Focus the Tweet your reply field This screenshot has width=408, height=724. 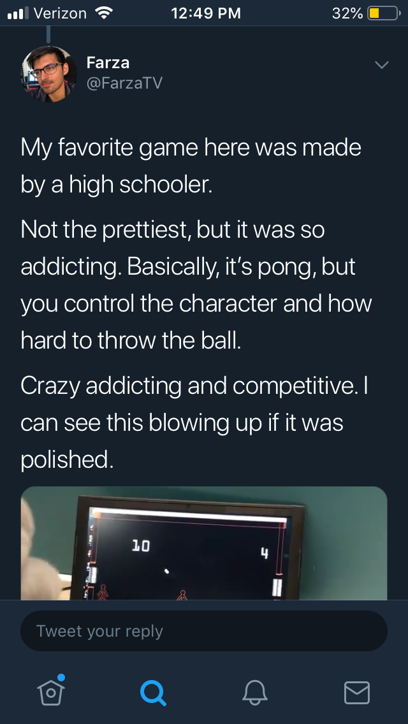point(204,631)
